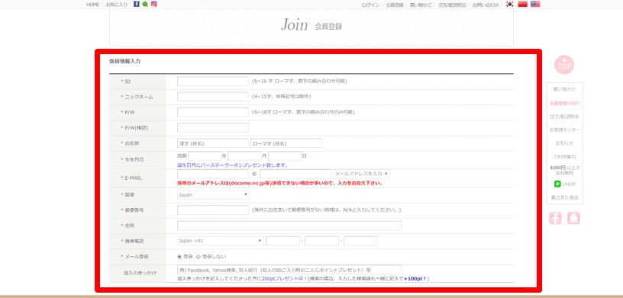The width and height of the screenshot is (623, 298).
Task: Focus the 漢字 (姓名) name field
Action: 213,143
